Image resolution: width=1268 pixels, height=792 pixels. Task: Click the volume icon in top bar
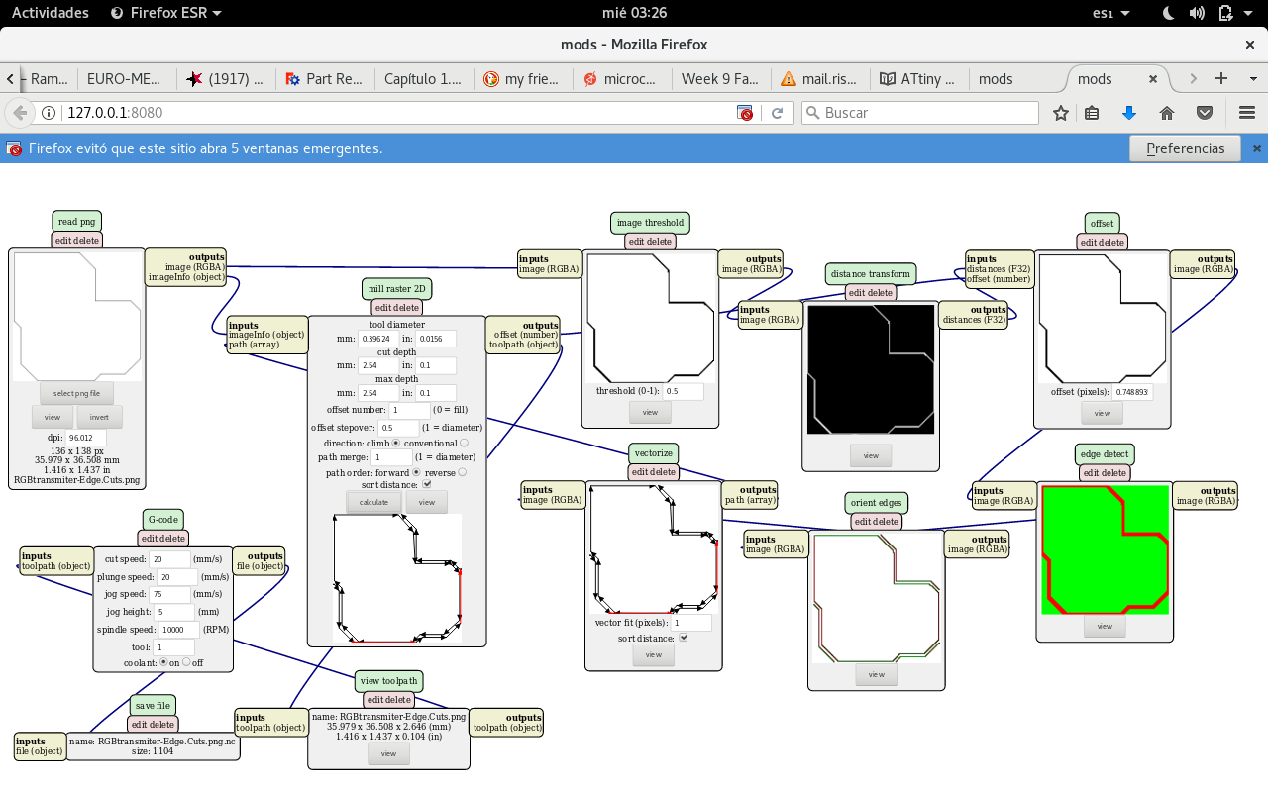[1197, 13]
